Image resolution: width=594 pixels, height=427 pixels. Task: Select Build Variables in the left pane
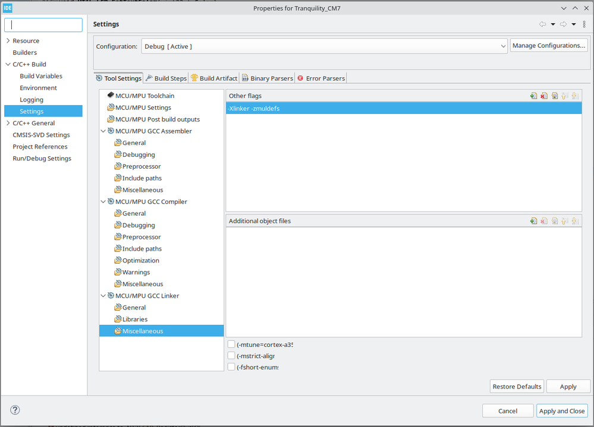pos(41,76)
